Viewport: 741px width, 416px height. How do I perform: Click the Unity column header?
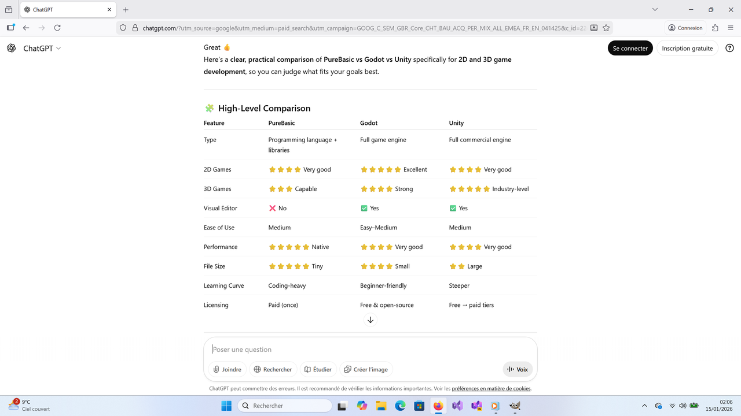(456, 123)
